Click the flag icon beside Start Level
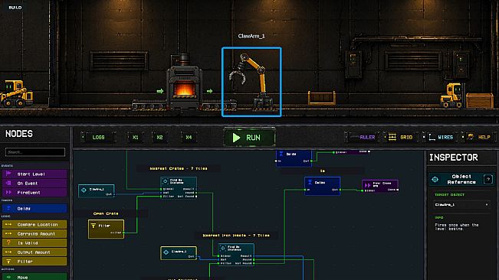 click(x=8, y=174)
